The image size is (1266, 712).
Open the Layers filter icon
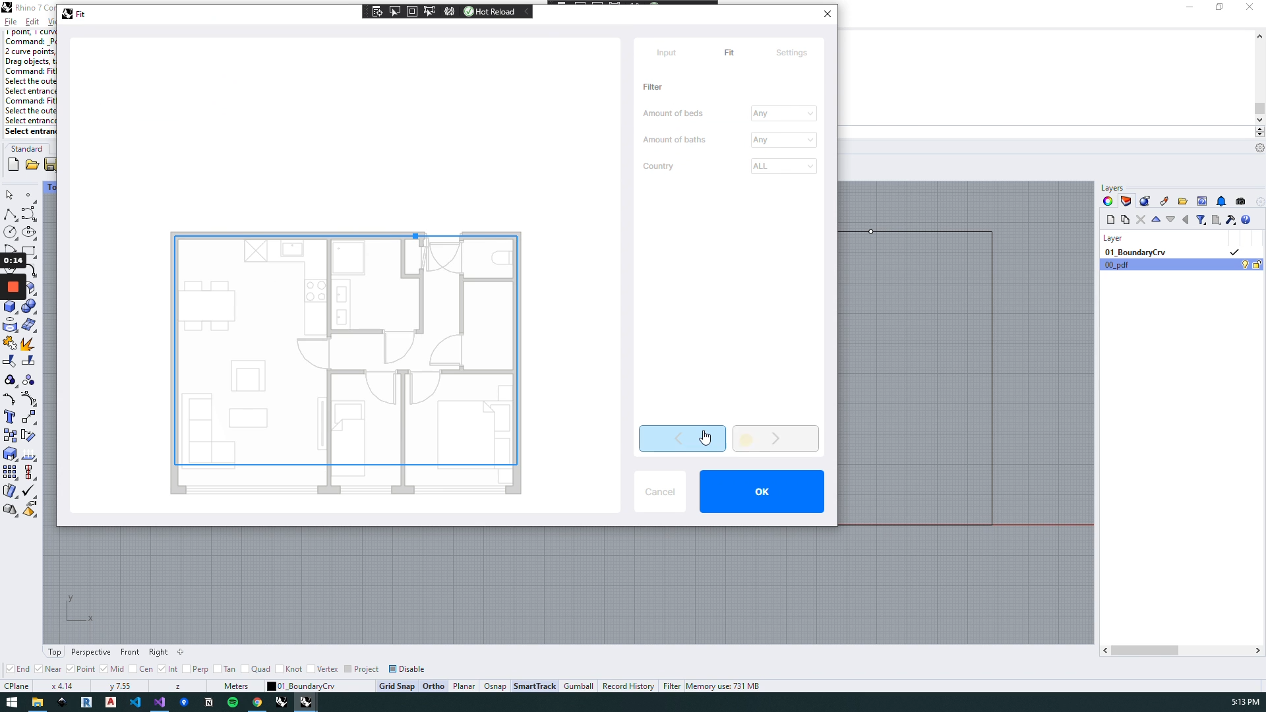(1201, 220)
